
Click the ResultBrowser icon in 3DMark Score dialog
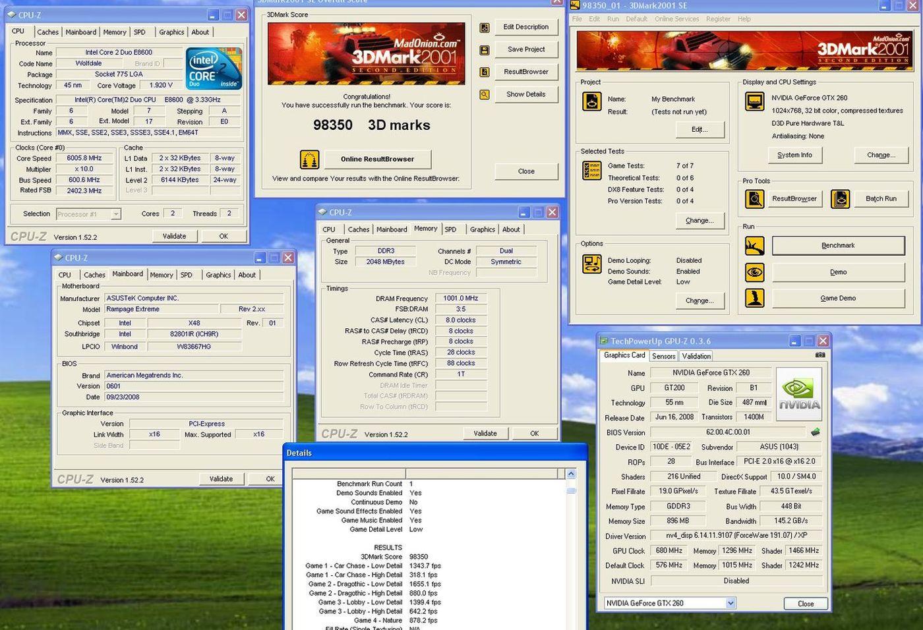pyautogui.click(x=485, y=72)
